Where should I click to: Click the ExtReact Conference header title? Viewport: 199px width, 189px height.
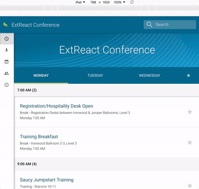point(35,25)
